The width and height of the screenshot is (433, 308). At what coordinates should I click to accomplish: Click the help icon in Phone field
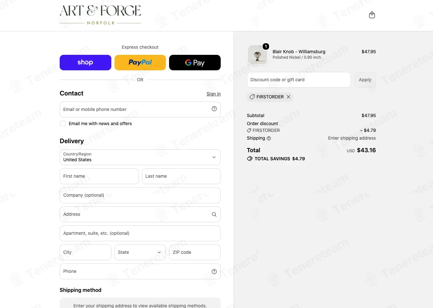[214, 272]
